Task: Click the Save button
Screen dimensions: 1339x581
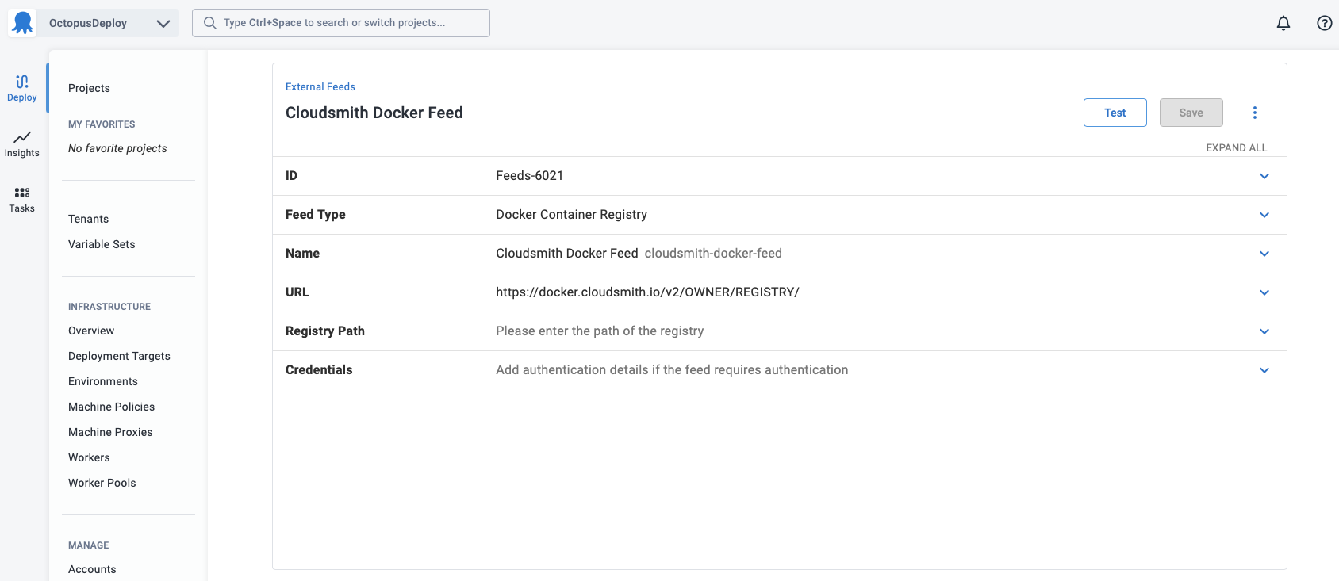Action: pyautogui.click(x=1191, y=113)
